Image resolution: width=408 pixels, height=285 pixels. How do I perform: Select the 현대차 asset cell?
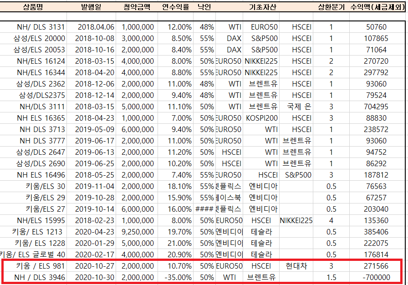point(296,266)
